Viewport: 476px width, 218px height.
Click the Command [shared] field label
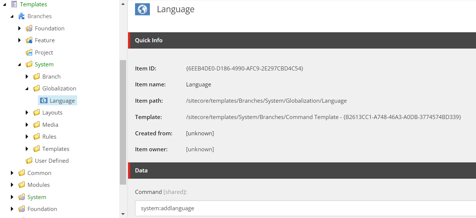pyautogui.click(x=161, y=192)
